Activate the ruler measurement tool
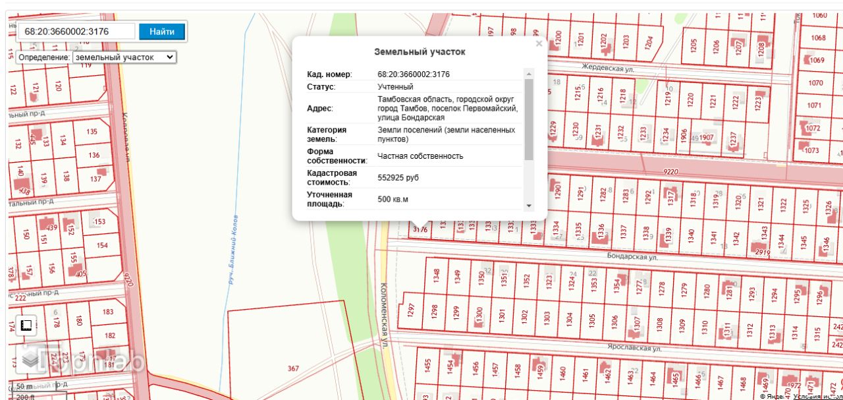 tap(27, 326)
